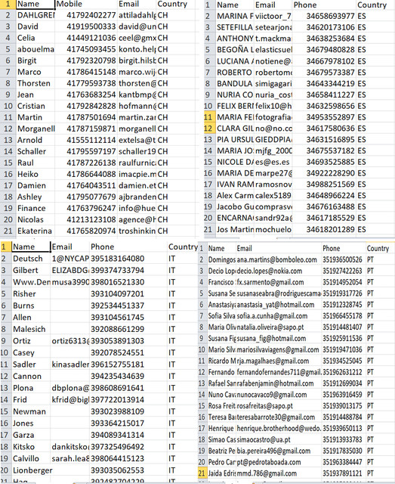Select the name cell 'Newman'

[30, 411]
